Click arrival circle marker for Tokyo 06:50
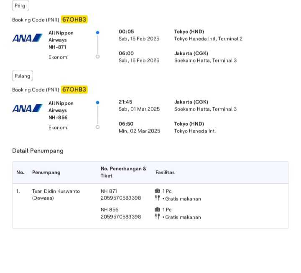Image resolution: width=301 pixels, height=273 pixels. pos(97,127)
